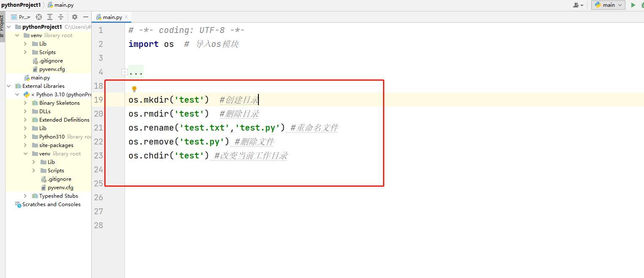Screen dimensions: 644x278
Task: Select the Python310 library root item
Action: point(62,136)
